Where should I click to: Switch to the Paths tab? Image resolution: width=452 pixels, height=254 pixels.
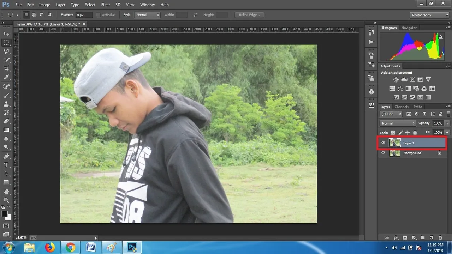click(418, 107)
